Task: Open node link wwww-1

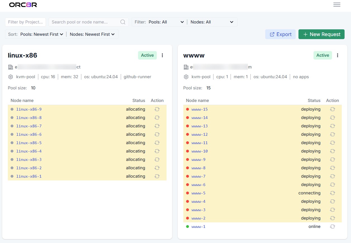Action: pyautogui.click(x=198, y=227)
